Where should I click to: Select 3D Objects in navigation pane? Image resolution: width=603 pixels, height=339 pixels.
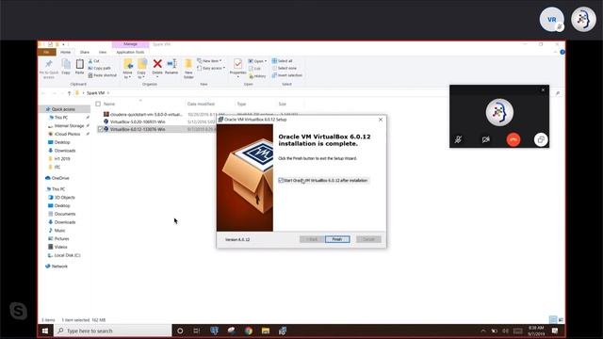point(64,197)
